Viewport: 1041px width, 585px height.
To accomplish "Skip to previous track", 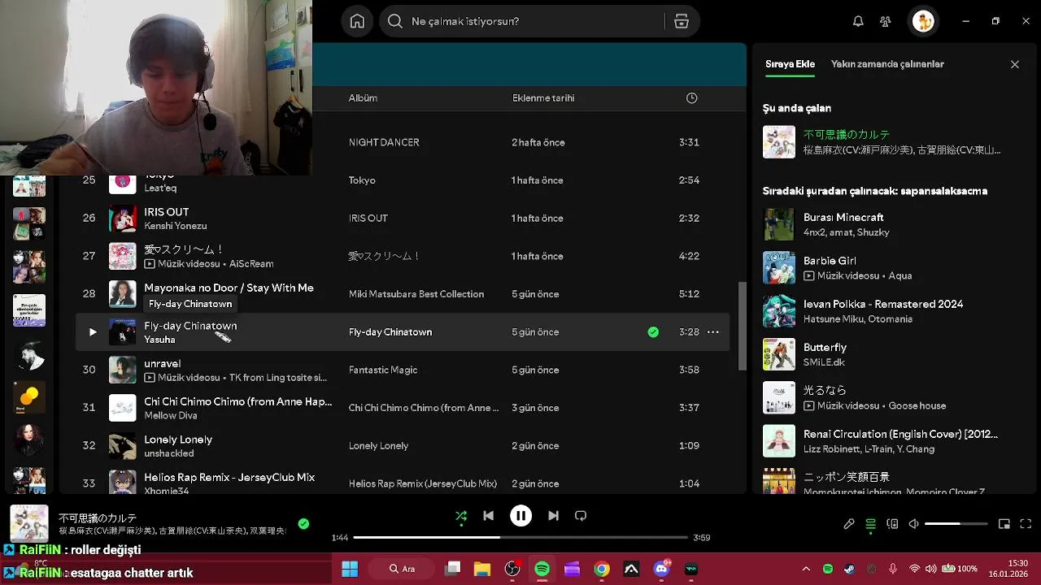I will point(488,515).
